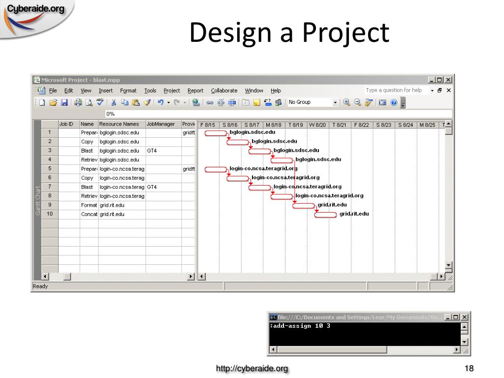The width and height of the screenshot is (504, 378).
Task: Open the File menu
Action: 53,91
